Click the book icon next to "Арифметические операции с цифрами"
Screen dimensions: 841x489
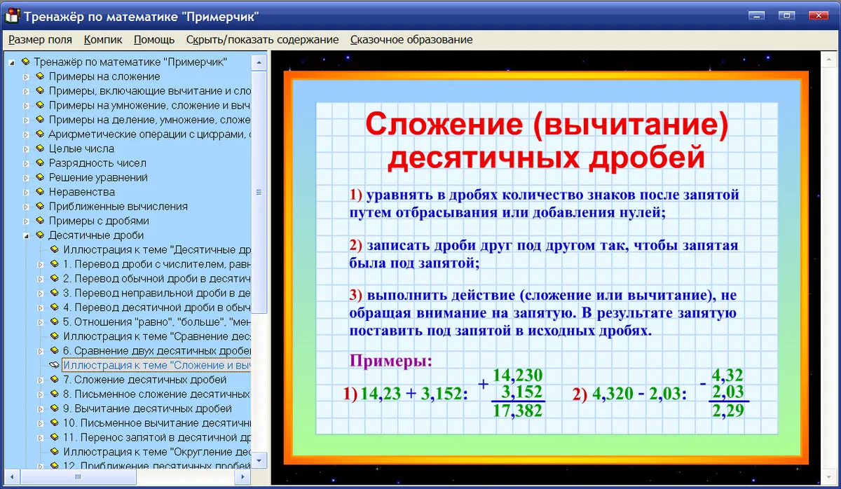[x=39, y=135]
